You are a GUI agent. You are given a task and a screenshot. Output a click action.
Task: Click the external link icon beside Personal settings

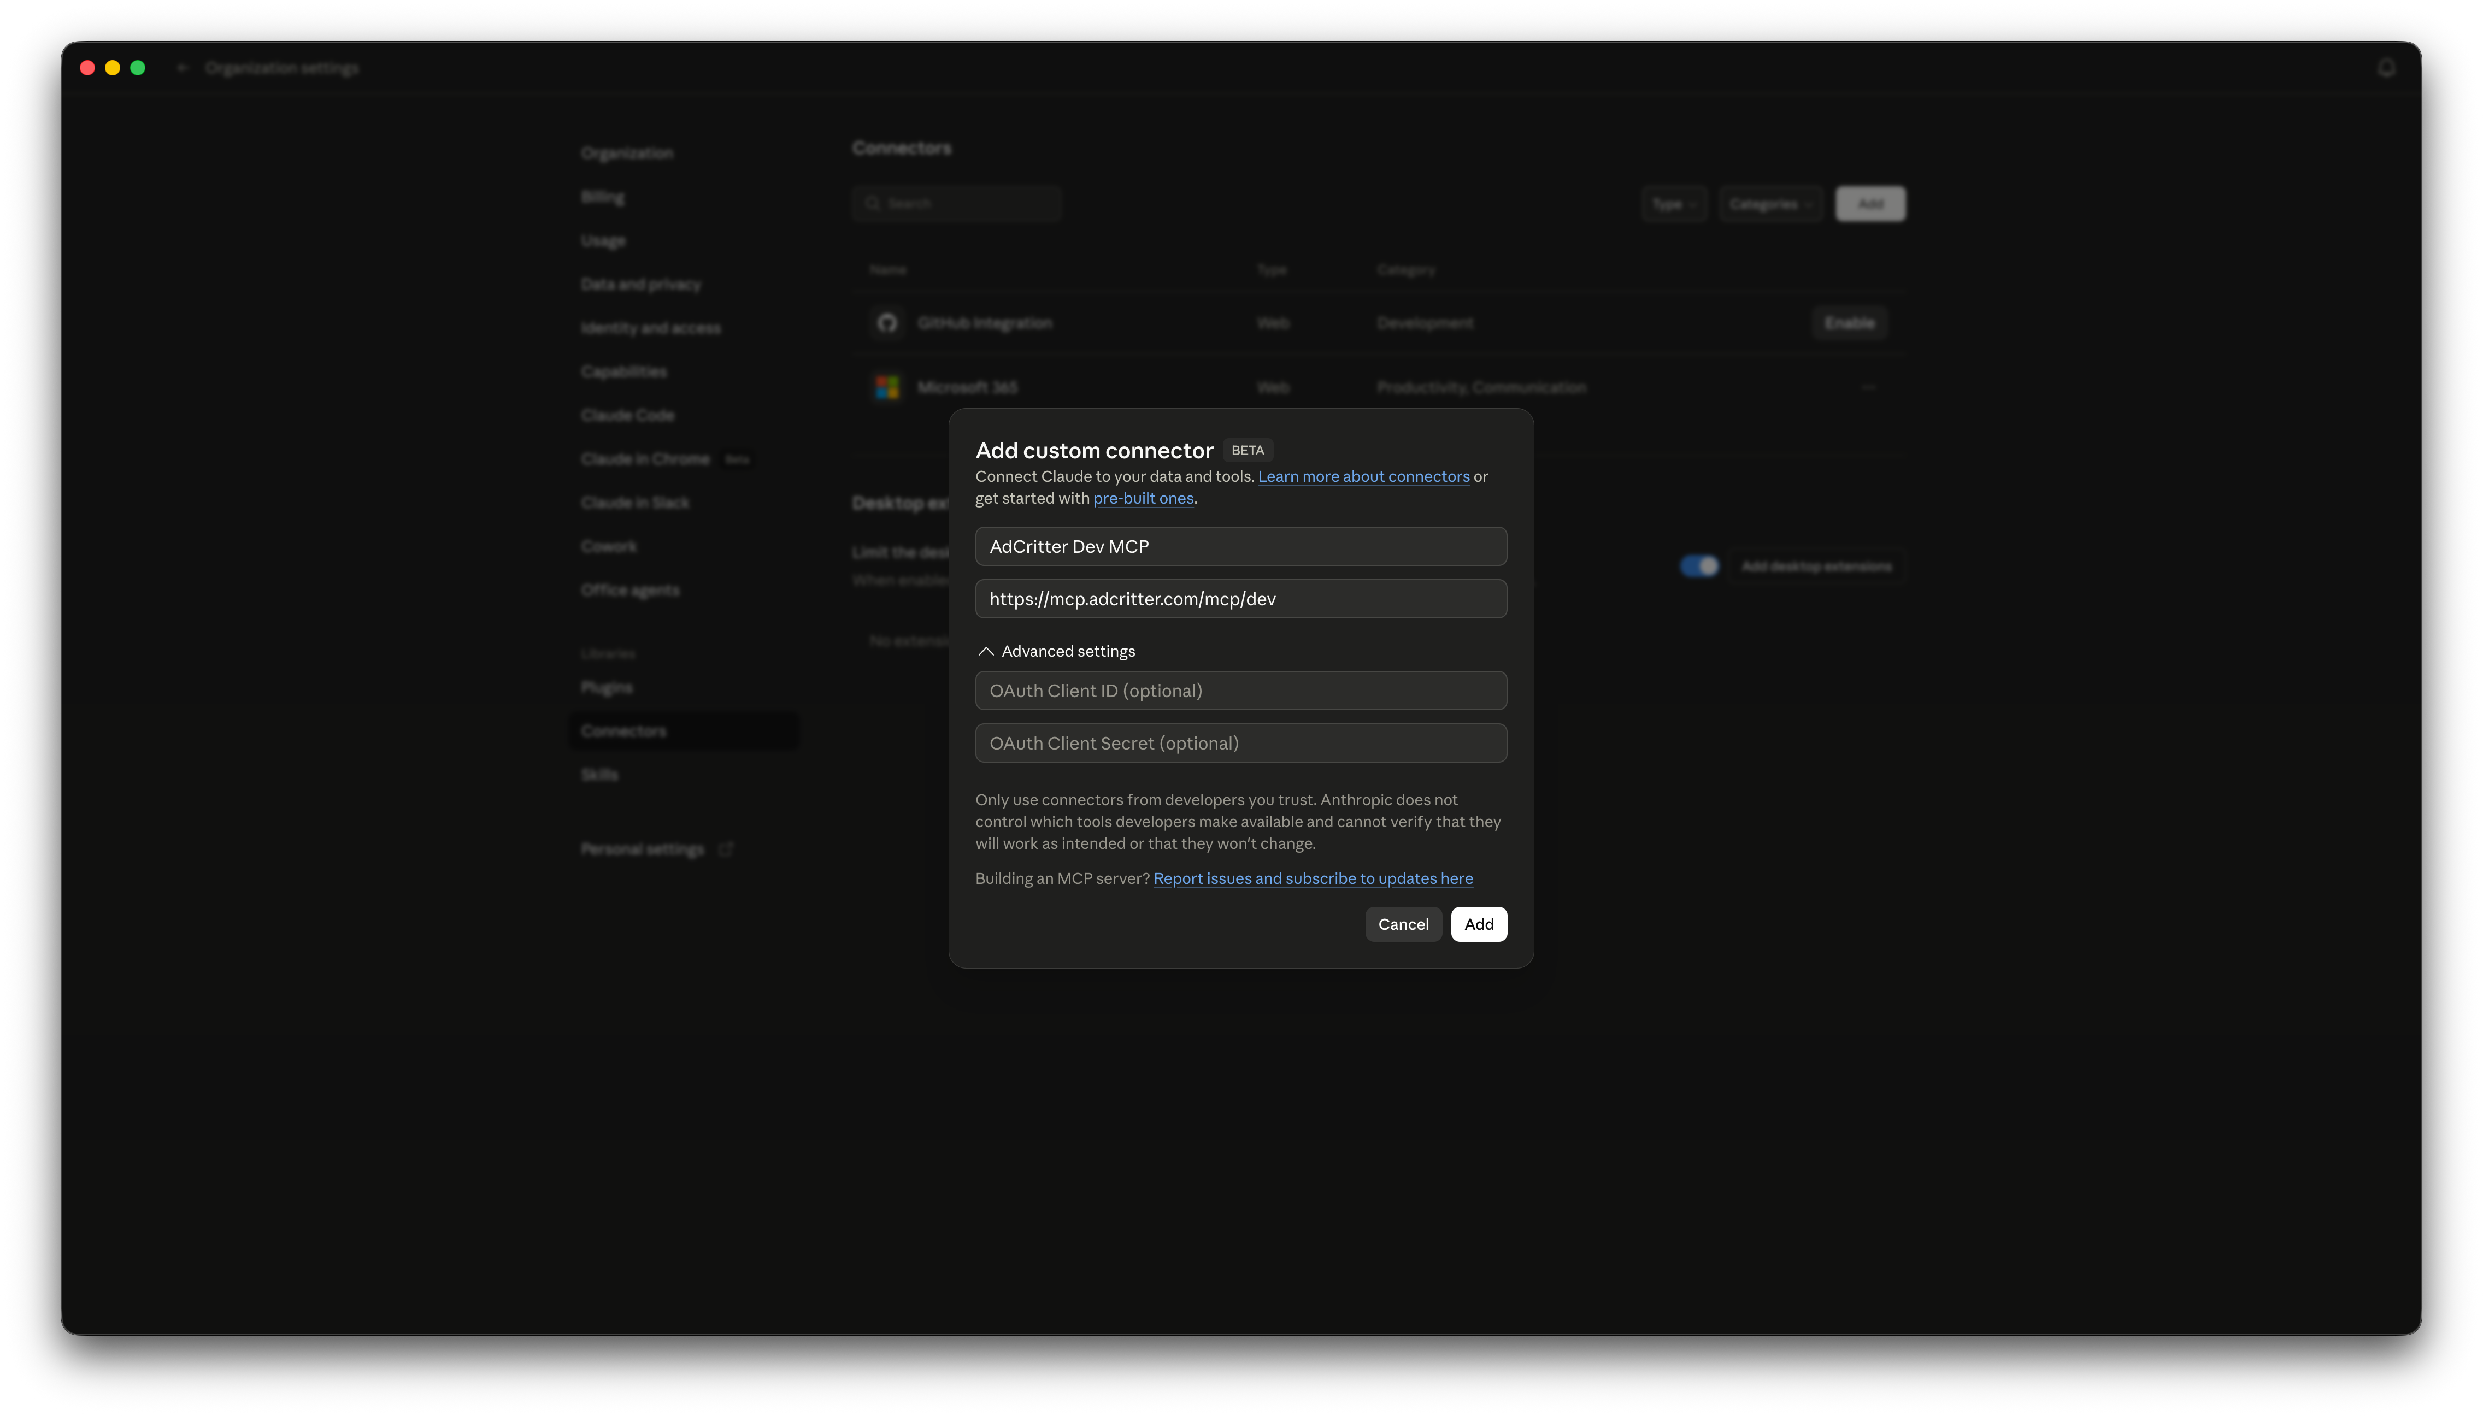point(726,849)
